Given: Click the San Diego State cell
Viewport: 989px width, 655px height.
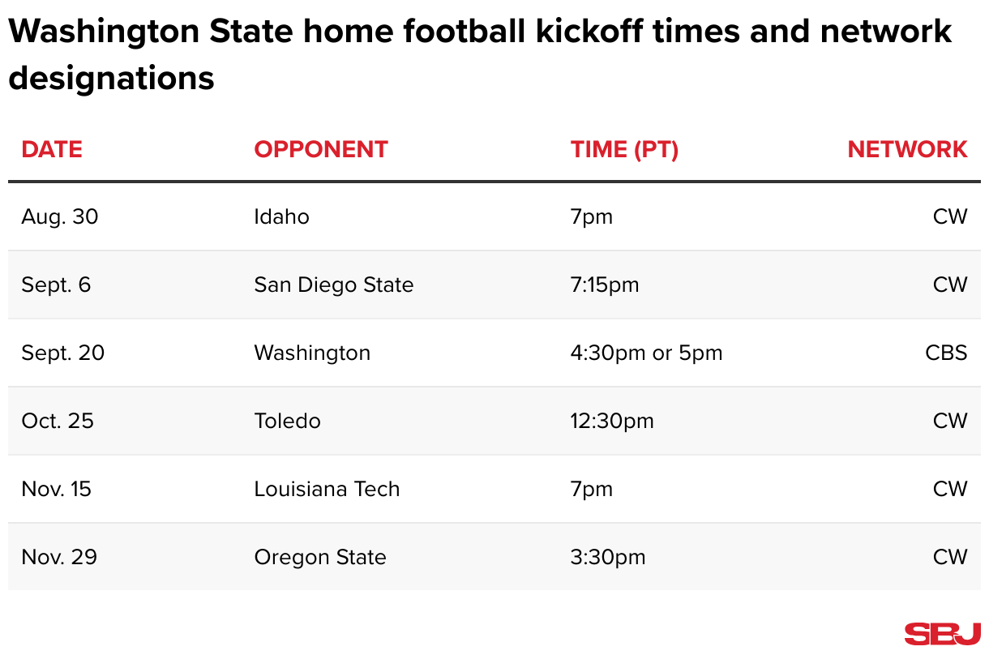Looking at the screenshot, I should pos(333,285).
